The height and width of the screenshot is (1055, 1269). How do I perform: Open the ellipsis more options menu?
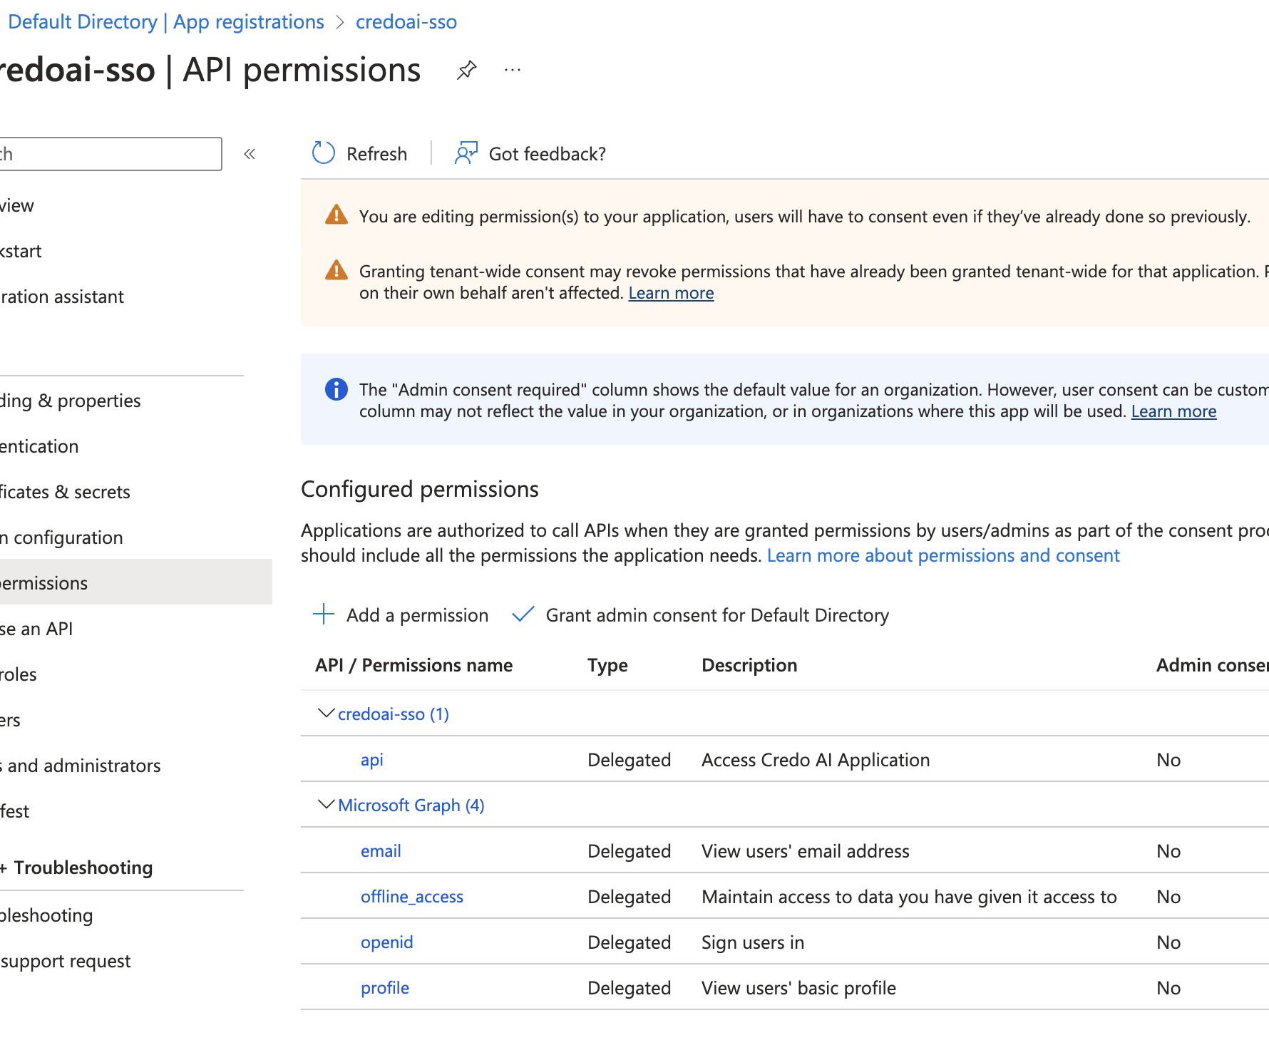pyautogui.click(x=513, y=70)
